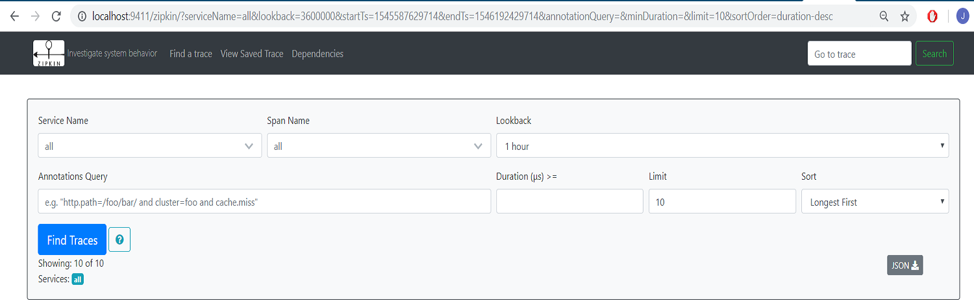Open the Find a trace menu item
The image size is (974, 305).
tap(191, 54)
